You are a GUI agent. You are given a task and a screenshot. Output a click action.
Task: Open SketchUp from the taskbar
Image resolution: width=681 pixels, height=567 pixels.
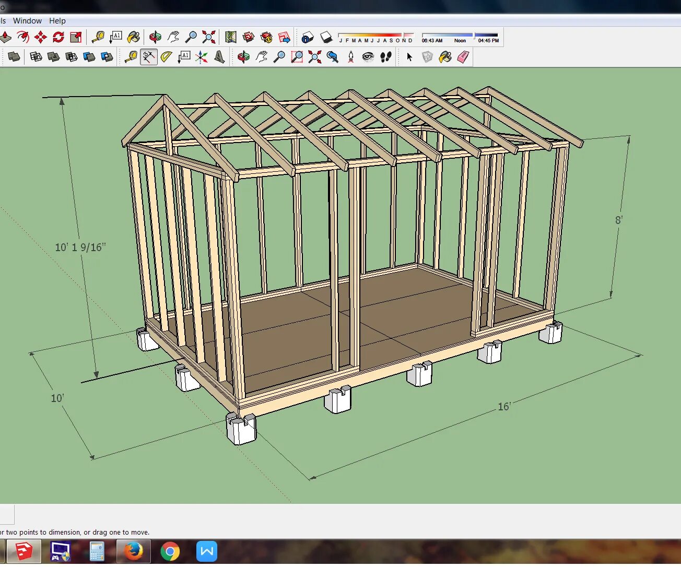(x=24, y=552)
